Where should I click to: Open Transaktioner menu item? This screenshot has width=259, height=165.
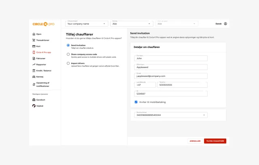point(43,40)
